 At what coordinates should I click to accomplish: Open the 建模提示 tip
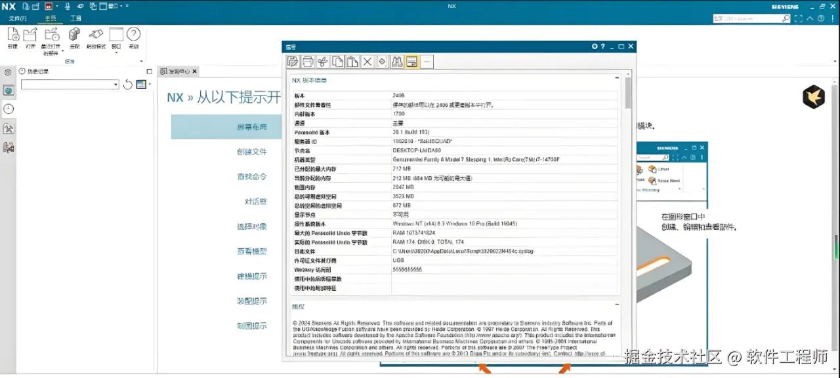252,276
